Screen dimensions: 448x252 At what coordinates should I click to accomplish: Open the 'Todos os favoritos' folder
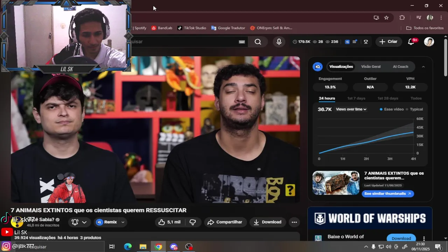tap(425, 28)
